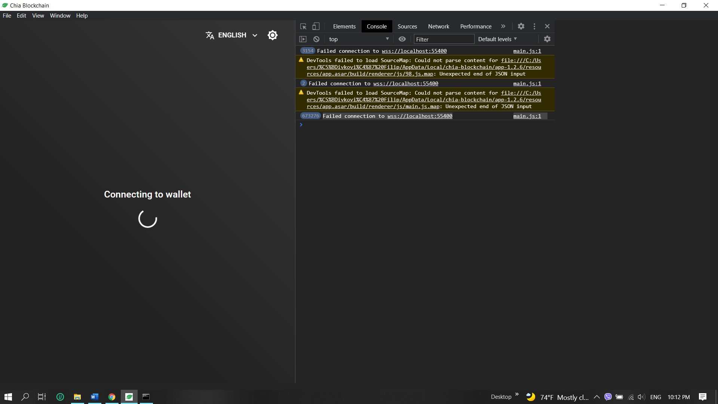Open Windows notifications in the system tray
The width and height of the screenshot is (718, 404).
pos(703,397)
